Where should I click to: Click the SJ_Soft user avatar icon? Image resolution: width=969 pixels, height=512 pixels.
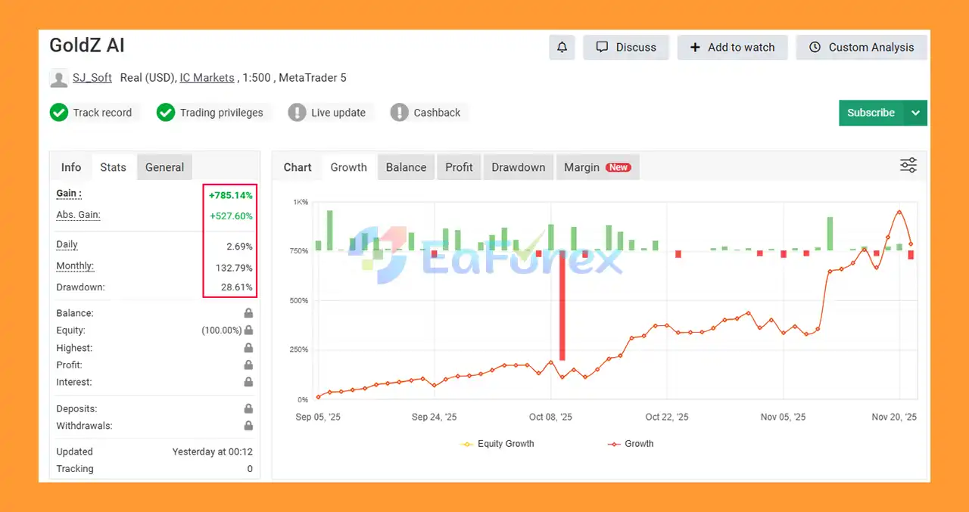point(58,78)
